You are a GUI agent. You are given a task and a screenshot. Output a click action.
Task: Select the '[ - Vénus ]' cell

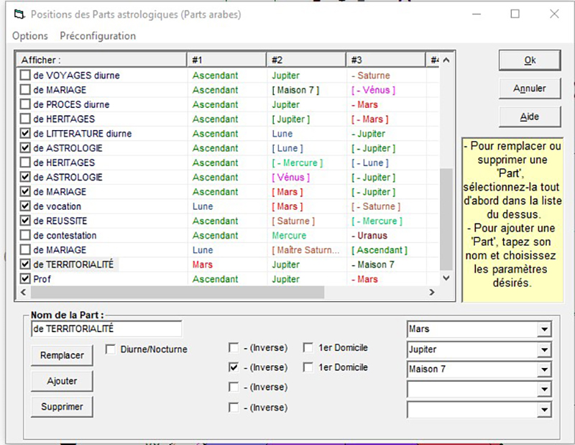click(x=373, y=90)
